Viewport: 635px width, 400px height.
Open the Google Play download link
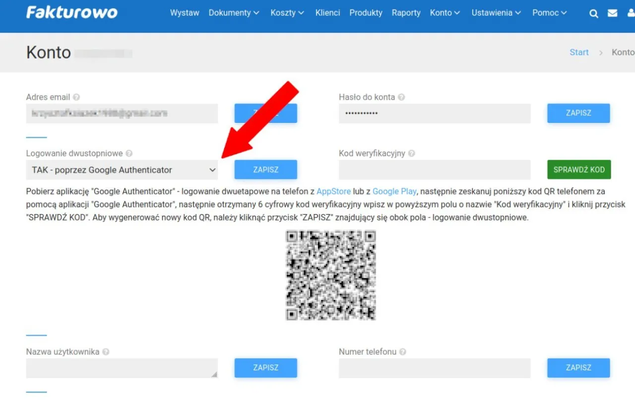coord(394,191)
